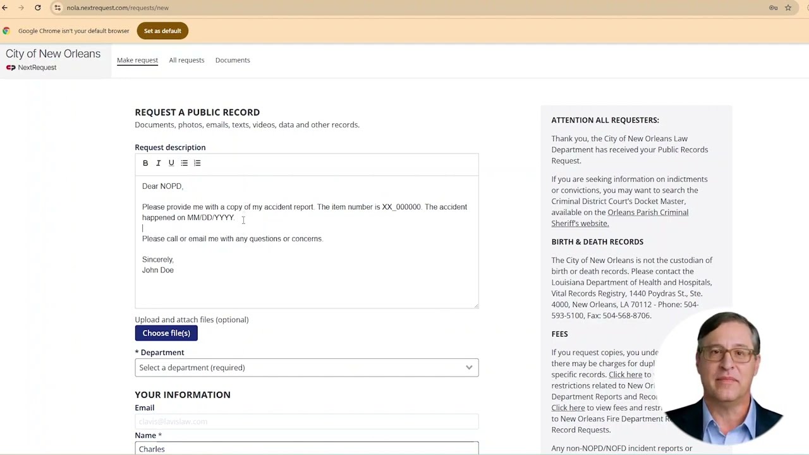The height and width of the screenshot is (455, 809).
Task: Click the REQUEST A PUBLIC RECORD heading
Action: pos(197,112)
